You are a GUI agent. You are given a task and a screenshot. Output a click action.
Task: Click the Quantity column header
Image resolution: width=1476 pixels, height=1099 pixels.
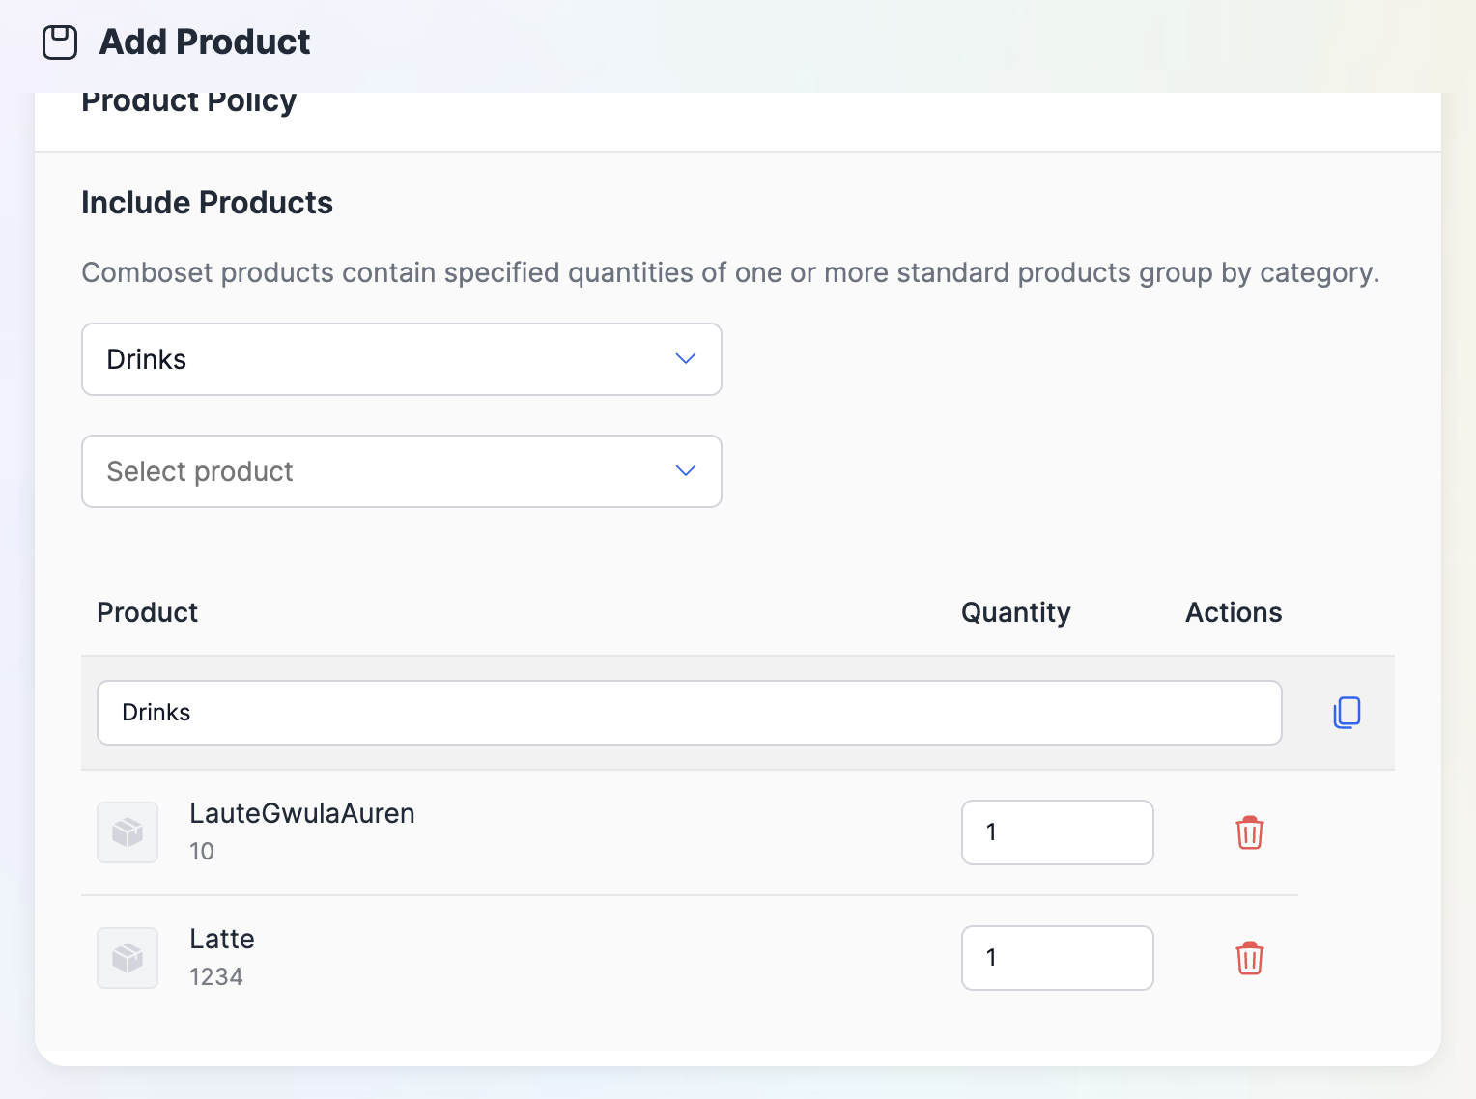pyautogui.click(x=1016, y=612)
